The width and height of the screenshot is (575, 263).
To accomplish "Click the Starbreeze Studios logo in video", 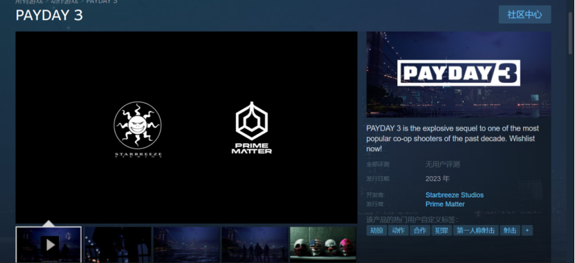I will 138,130.
